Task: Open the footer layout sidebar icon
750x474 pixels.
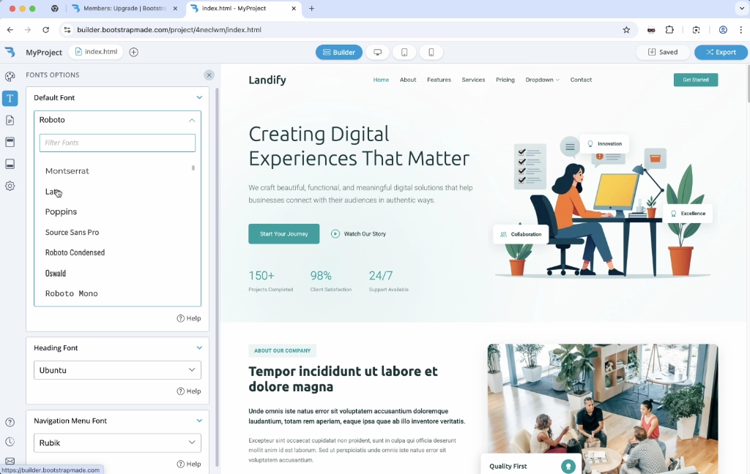Action: click(x=10, y=164)
